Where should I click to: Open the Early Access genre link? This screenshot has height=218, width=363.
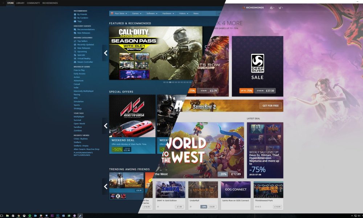click(79, 74)
